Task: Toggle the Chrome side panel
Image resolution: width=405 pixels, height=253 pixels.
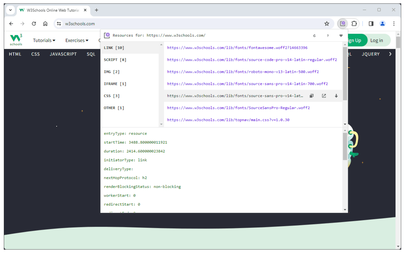Action: point(371,24)
